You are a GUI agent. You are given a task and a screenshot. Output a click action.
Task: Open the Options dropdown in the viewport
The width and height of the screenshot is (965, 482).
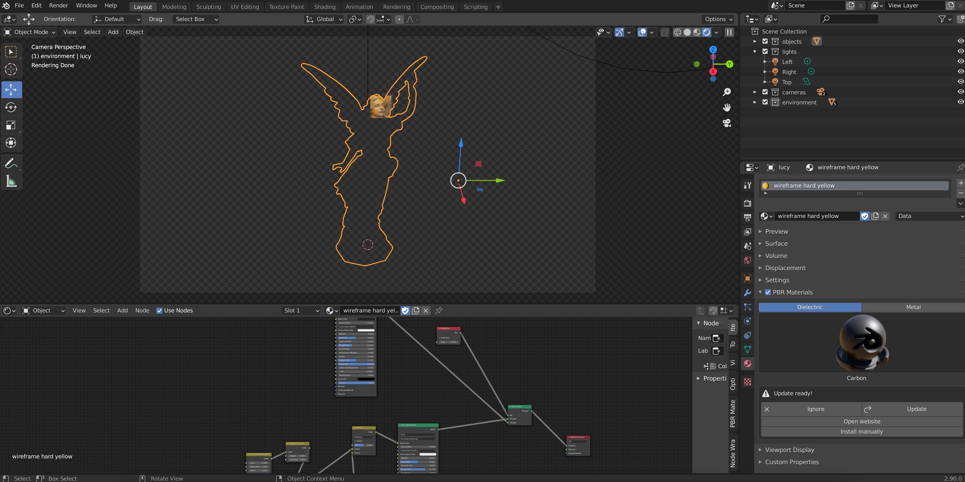(x=718, y=19)
